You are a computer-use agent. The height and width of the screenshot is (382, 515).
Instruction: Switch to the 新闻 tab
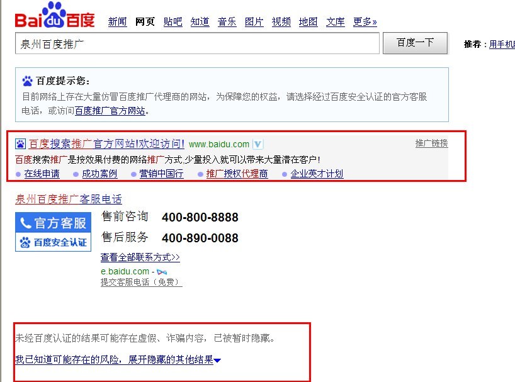(117, 22)
